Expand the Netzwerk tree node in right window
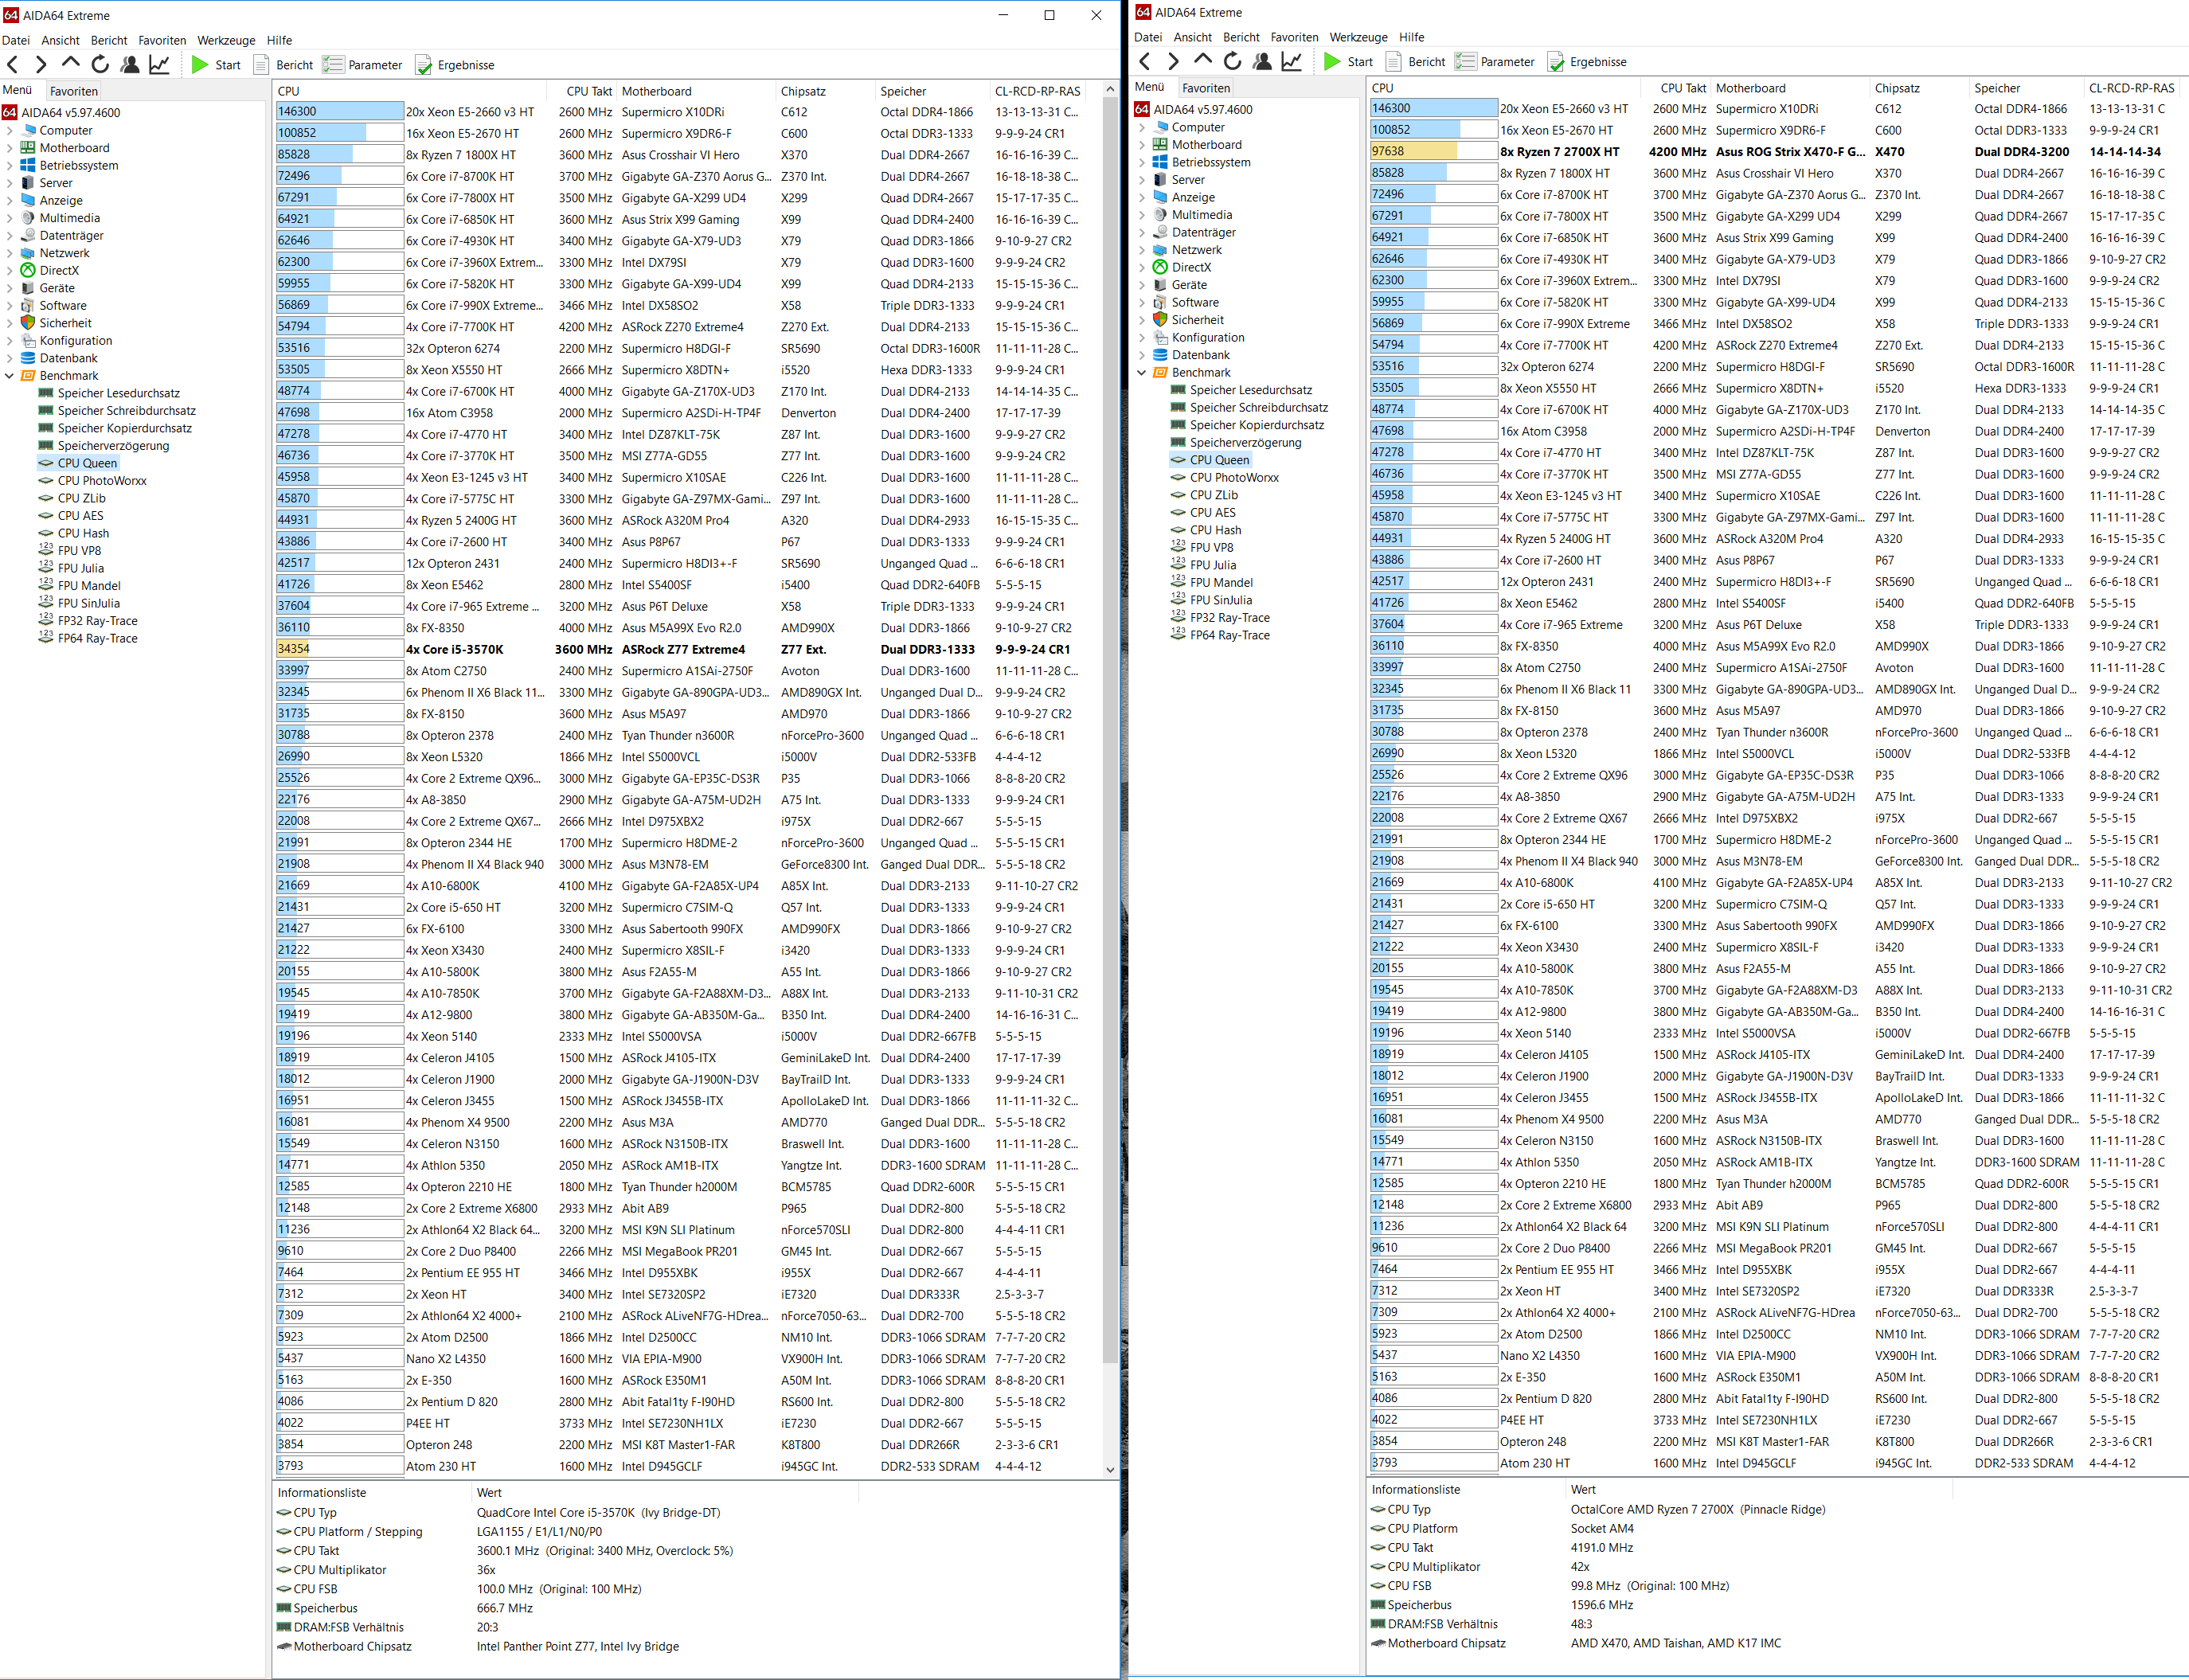This screenshot has height=1680, width=2189. (x=1142, y=250)
